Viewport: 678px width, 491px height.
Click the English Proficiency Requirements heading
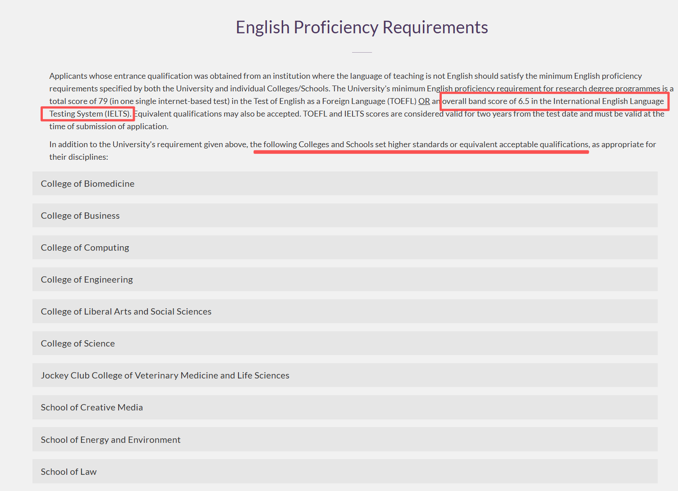click(x=362, y=27)
